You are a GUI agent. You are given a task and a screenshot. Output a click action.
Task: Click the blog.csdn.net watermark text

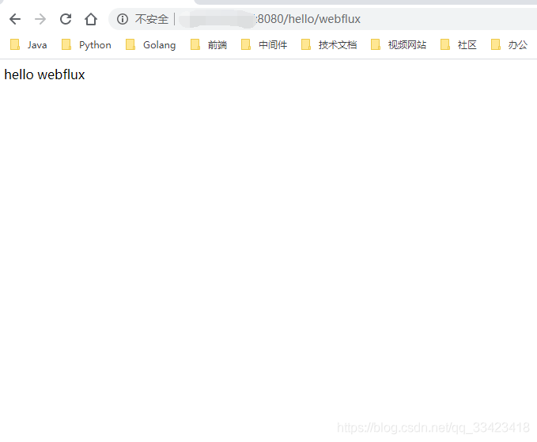433,428
